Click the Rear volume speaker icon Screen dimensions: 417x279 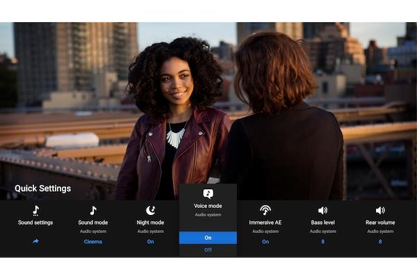click(x=380, y=211)
